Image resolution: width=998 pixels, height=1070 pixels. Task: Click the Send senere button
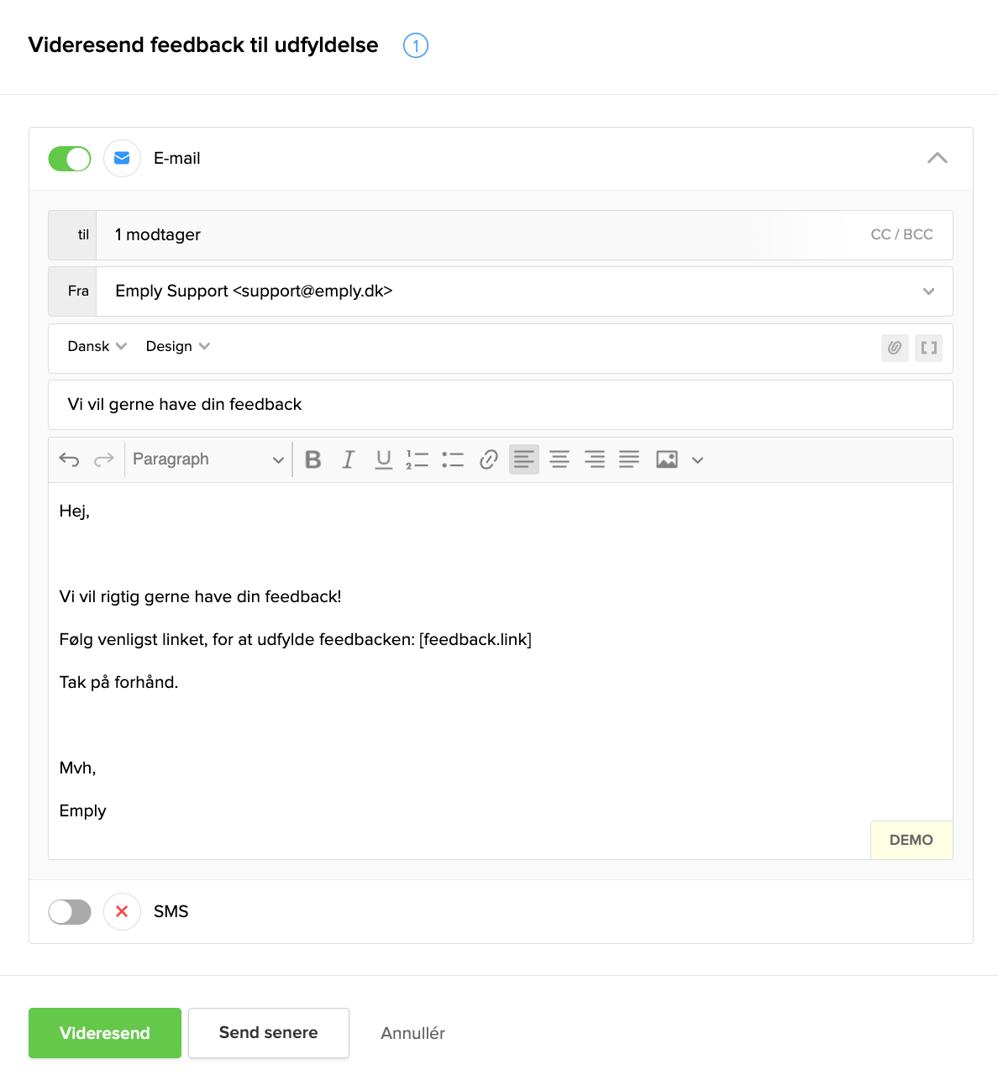tap(269, 1033)
